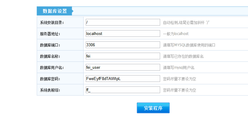This screenshot has height=126, width=248.
Task: Select the 数据库设置 header tab
Action: point(54,11)
